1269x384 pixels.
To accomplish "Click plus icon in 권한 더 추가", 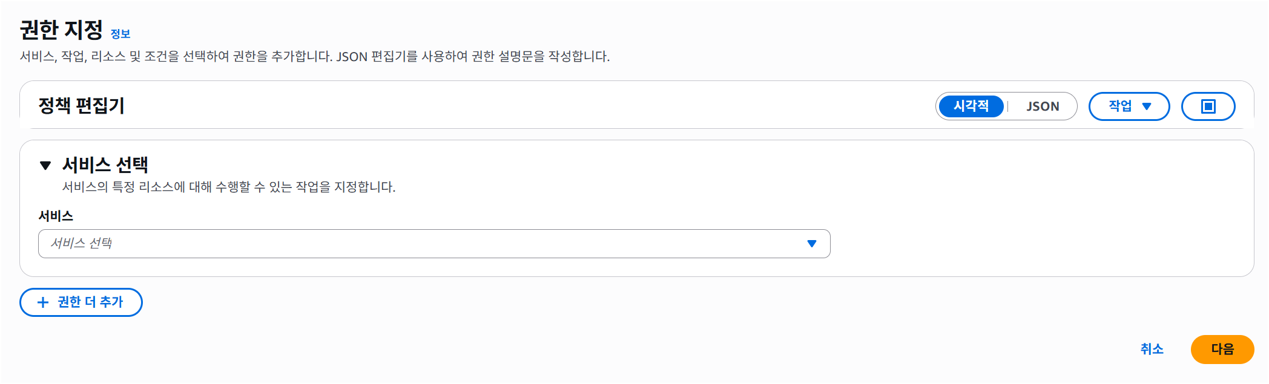I will (43, 302).
